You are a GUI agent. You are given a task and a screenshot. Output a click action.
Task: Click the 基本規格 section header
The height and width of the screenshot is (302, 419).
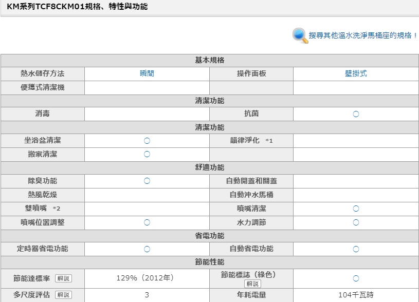[x=209, y=60]
